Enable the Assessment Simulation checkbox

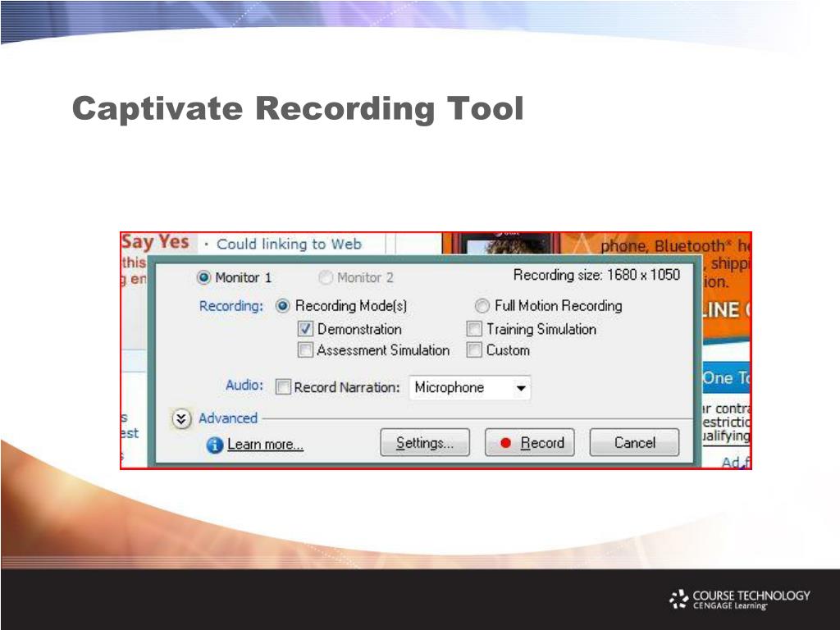(305, 350)
